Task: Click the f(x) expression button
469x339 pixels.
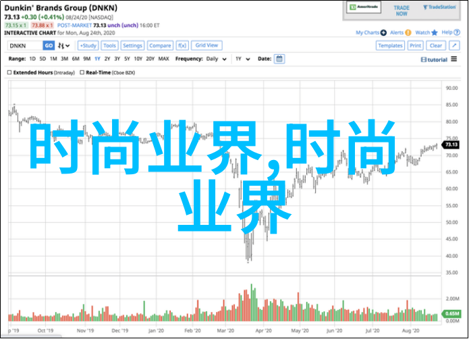Action: [182, 45]
